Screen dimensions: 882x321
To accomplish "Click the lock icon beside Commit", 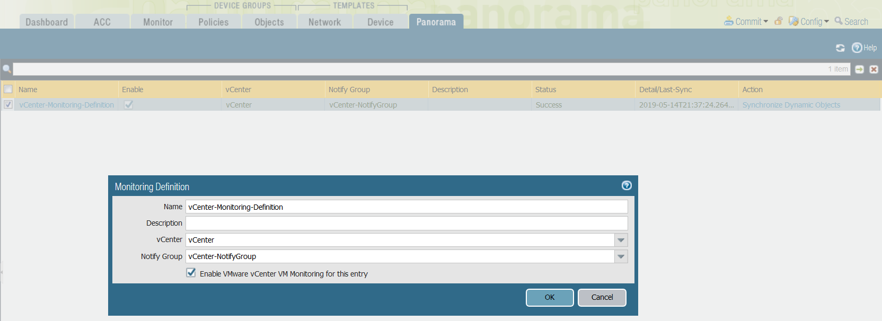I will (x=779, y=21).
